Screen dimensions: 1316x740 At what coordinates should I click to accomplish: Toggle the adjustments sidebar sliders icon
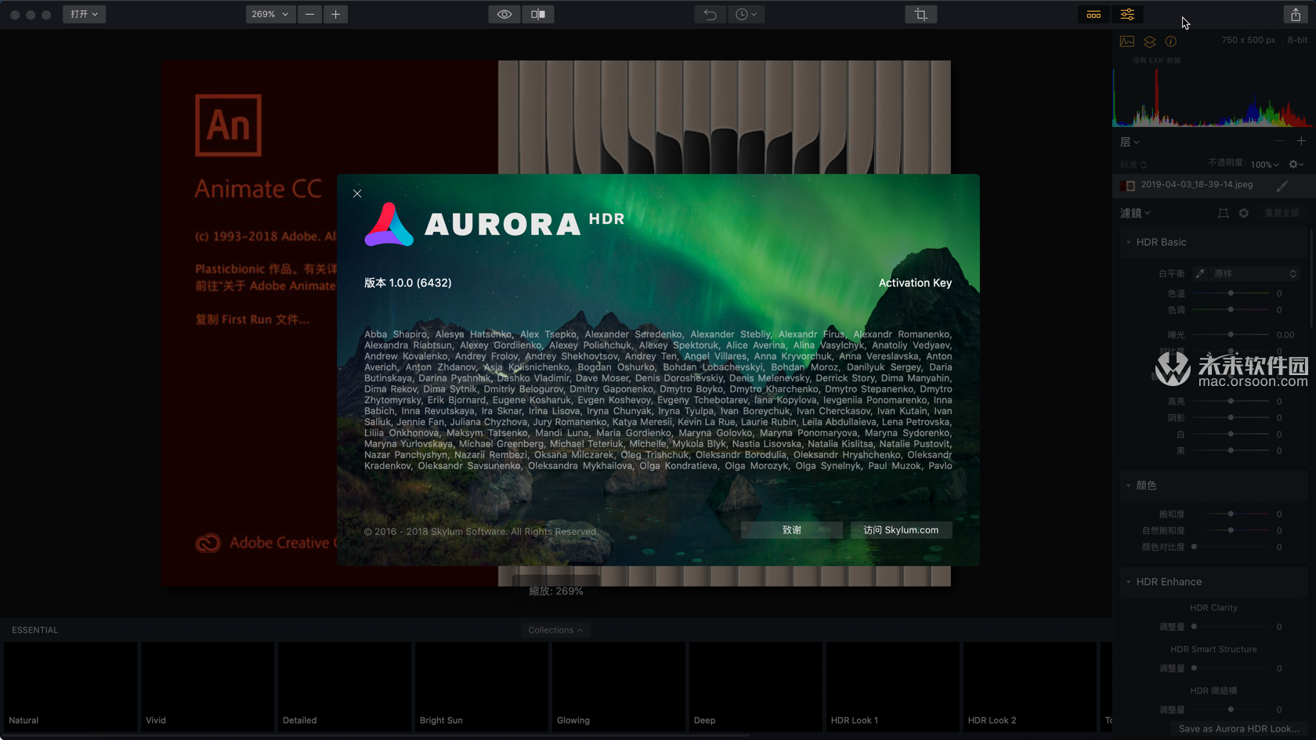[x=1127, y=14]
